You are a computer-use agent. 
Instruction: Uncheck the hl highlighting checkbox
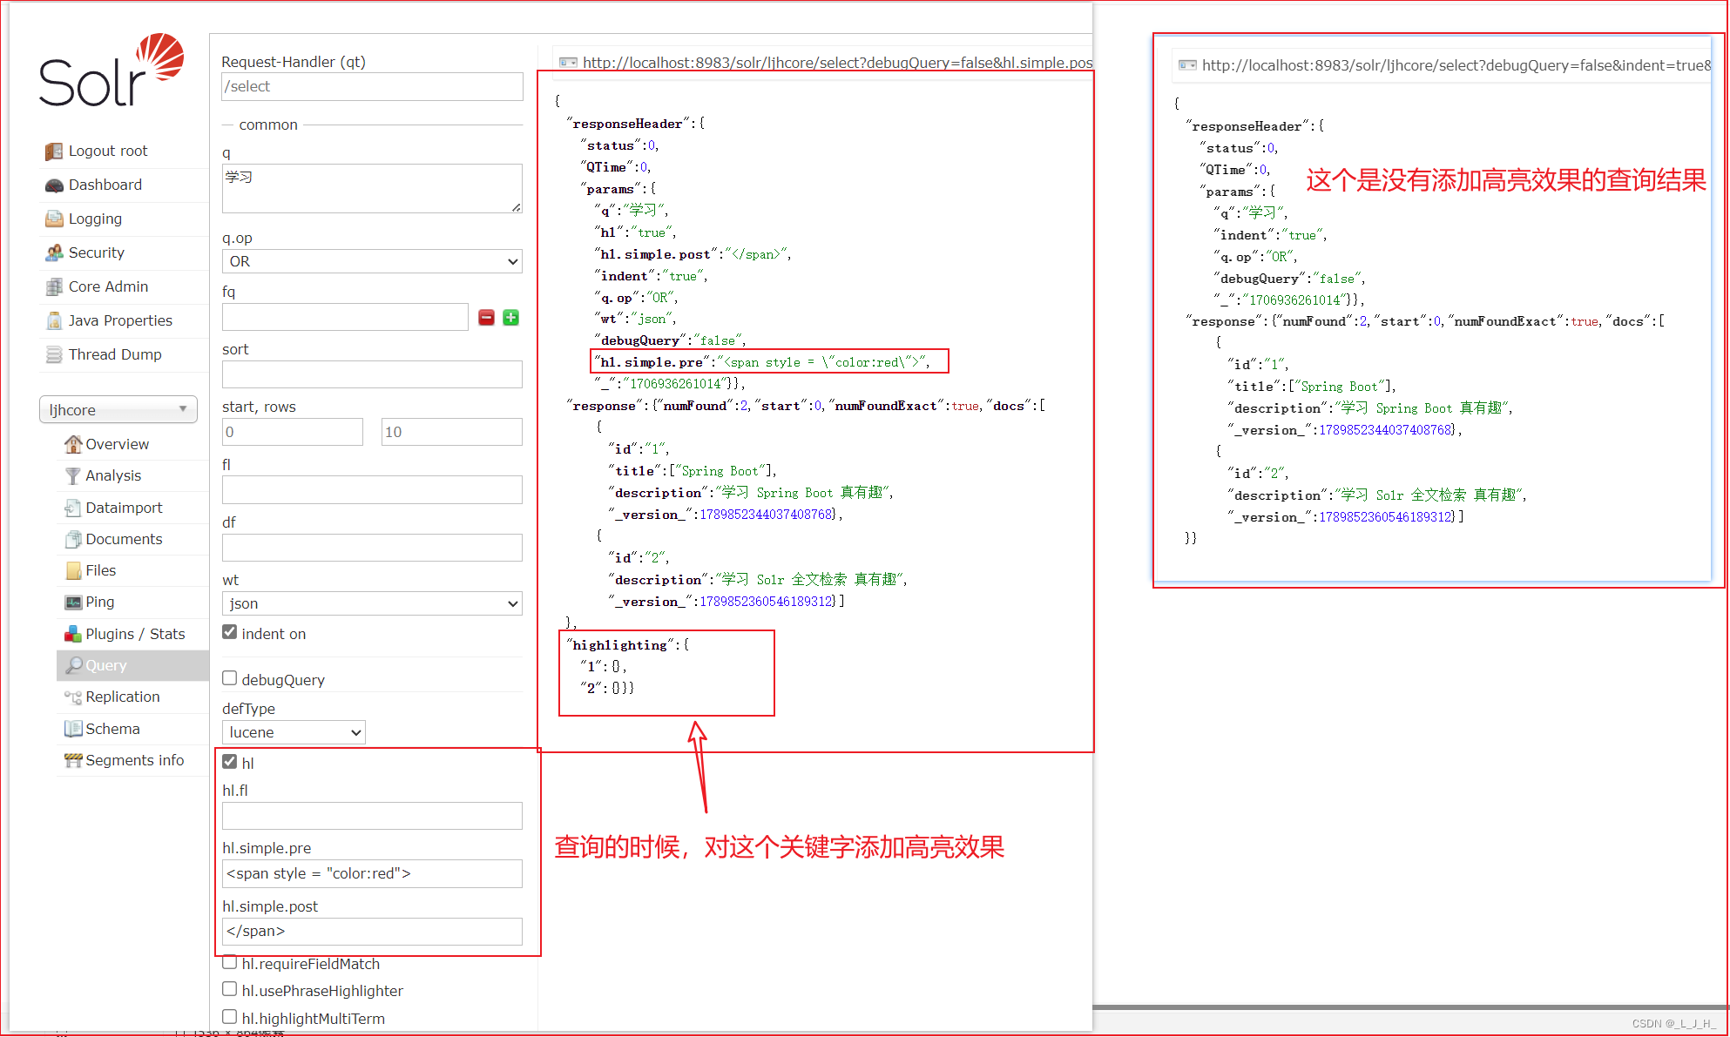coord(230,762)
